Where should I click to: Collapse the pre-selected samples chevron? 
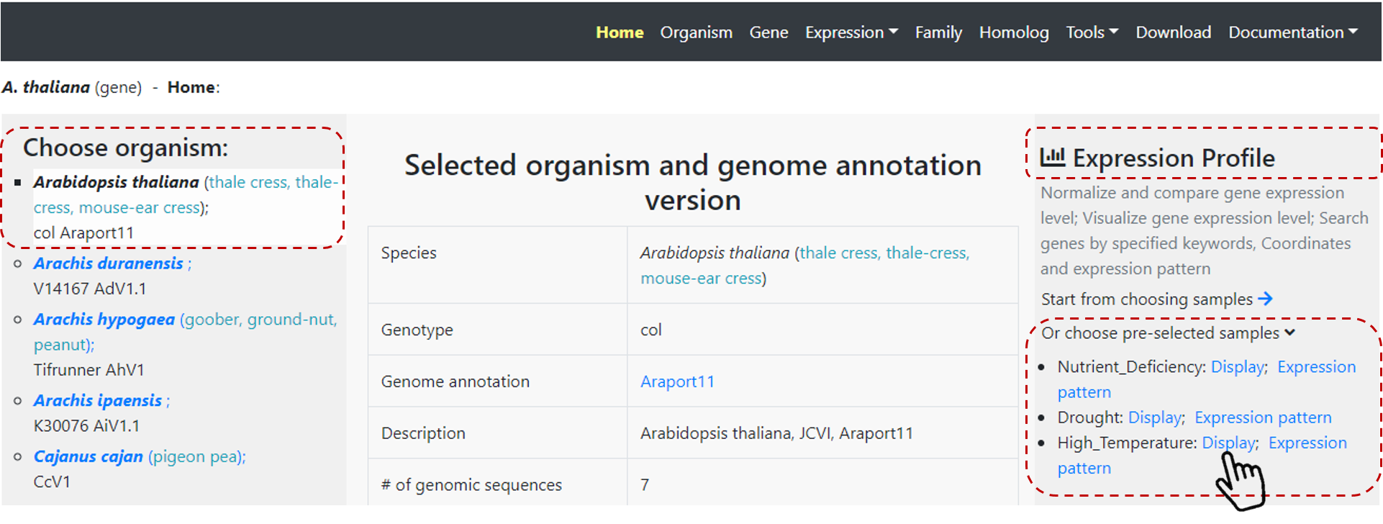point(1289,333)
